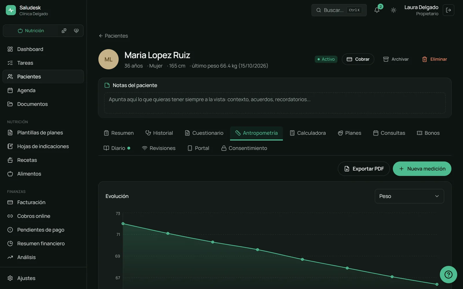463x289 pixels.
Task: Click the Cobrar button
Action: [x=358, y=59]
